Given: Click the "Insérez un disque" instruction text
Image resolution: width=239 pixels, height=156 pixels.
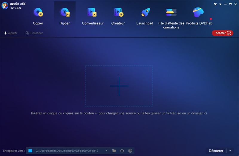Looking at the screenshot, I should point(119,113).
